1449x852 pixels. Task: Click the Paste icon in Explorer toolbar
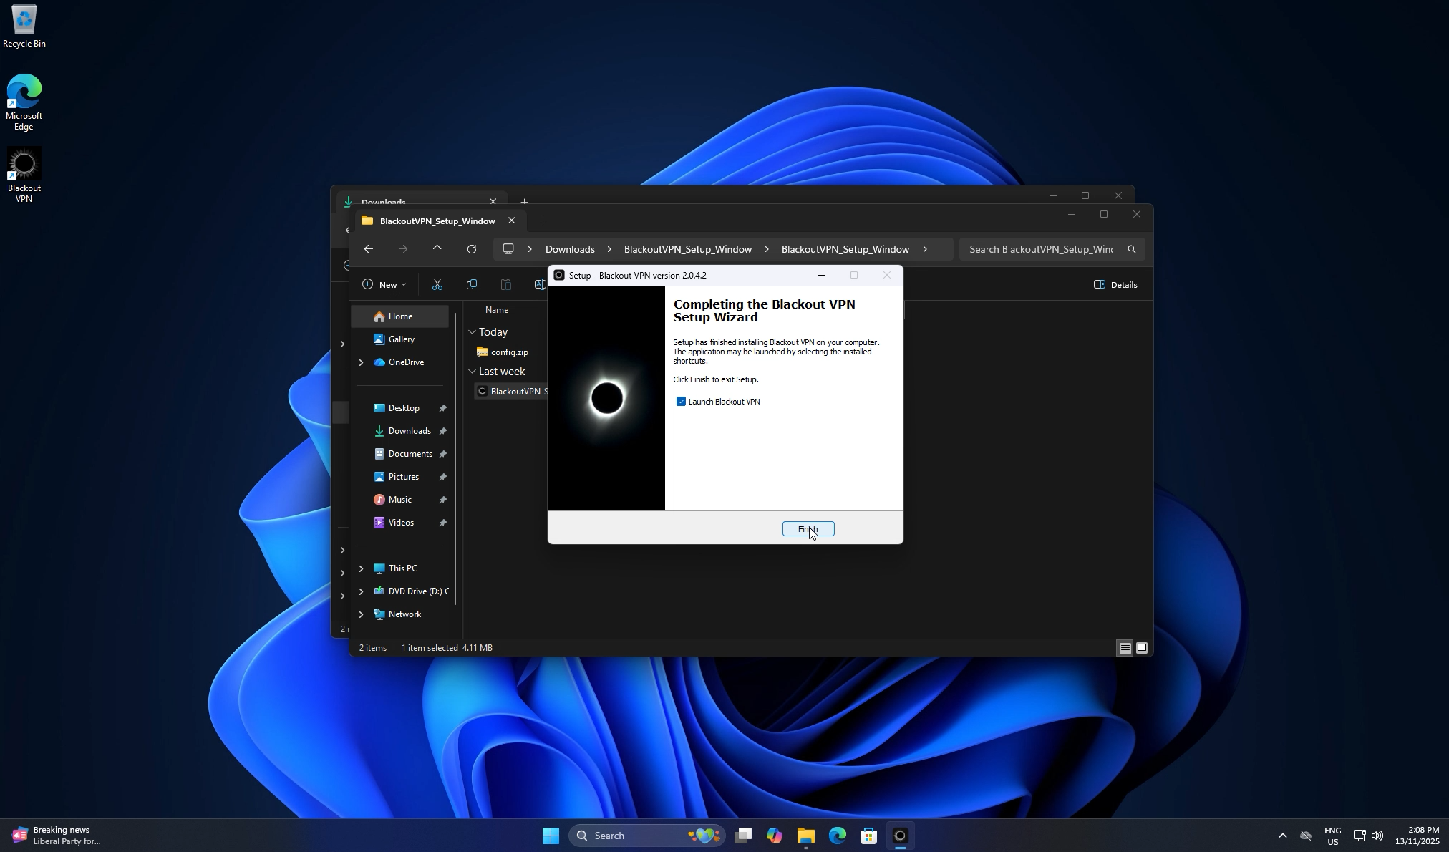(x=505, y=284)
